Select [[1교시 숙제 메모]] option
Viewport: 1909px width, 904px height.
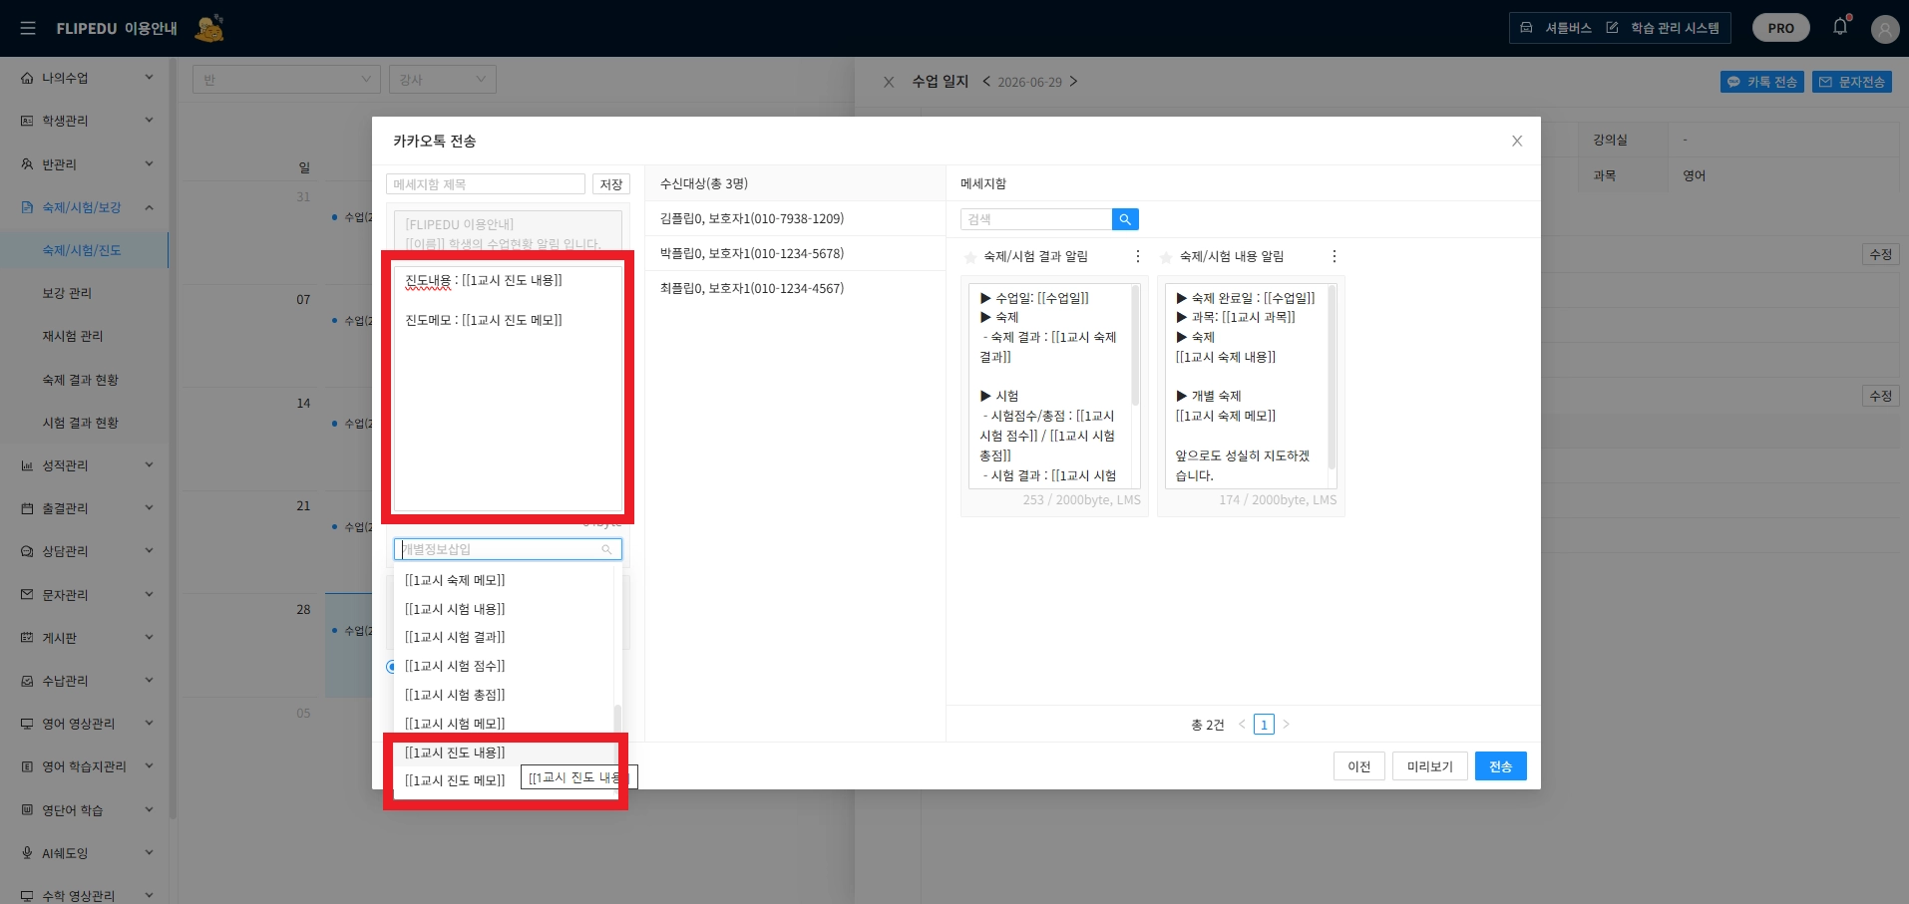(504, 580)
